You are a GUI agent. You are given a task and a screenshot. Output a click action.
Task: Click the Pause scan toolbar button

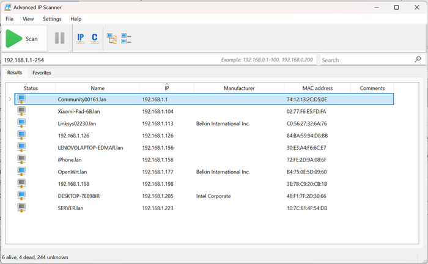[59, 38]
